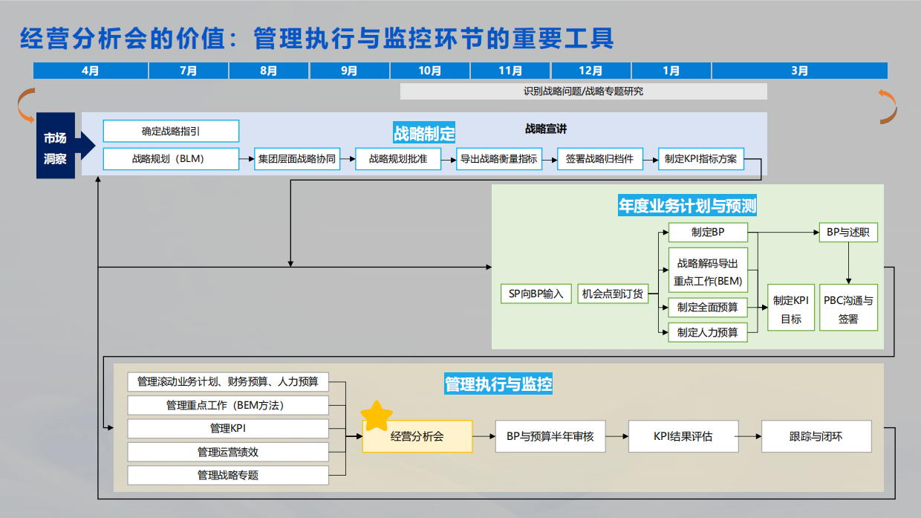The width and height of the screenshot is (921, 518).
Task: Click the 导出战略衡量指标 box
Action: (x=498, y=158)
